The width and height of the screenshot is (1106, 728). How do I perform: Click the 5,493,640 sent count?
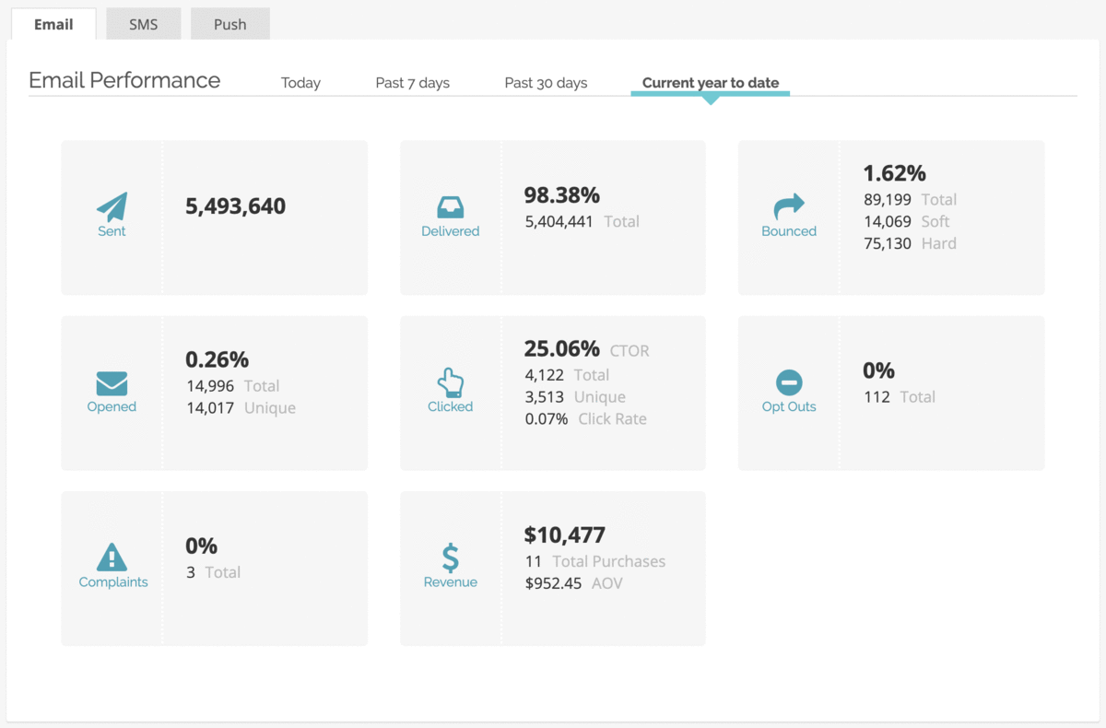235,206
